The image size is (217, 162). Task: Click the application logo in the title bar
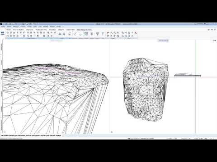tap(1, 24)
